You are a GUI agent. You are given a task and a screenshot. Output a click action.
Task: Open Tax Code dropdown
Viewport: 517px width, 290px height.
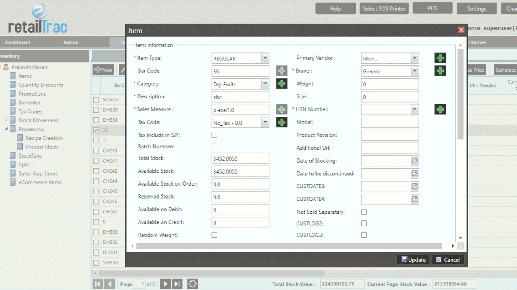pos(265,122)
